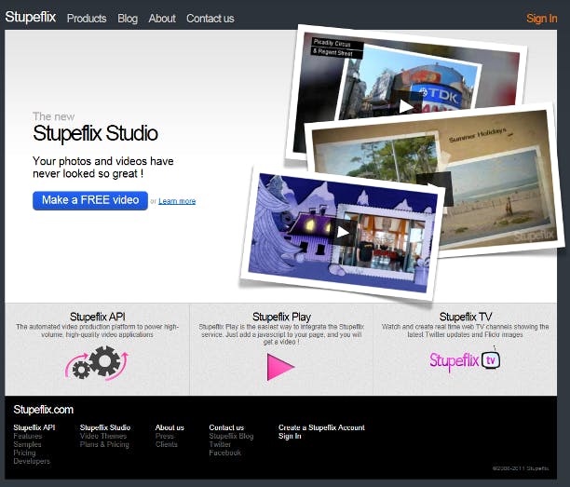Image resolution: width=570 pixels, height=487 pixels.
Task: Click the orange Sign In link
Action: (542, 19)
